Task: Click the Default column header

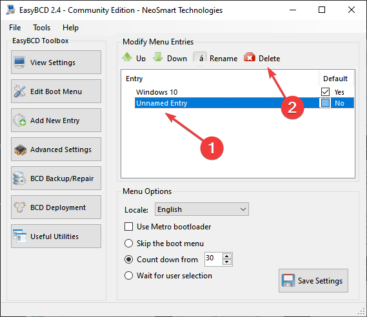Action: pyautogui.click(x=335, y=79)
